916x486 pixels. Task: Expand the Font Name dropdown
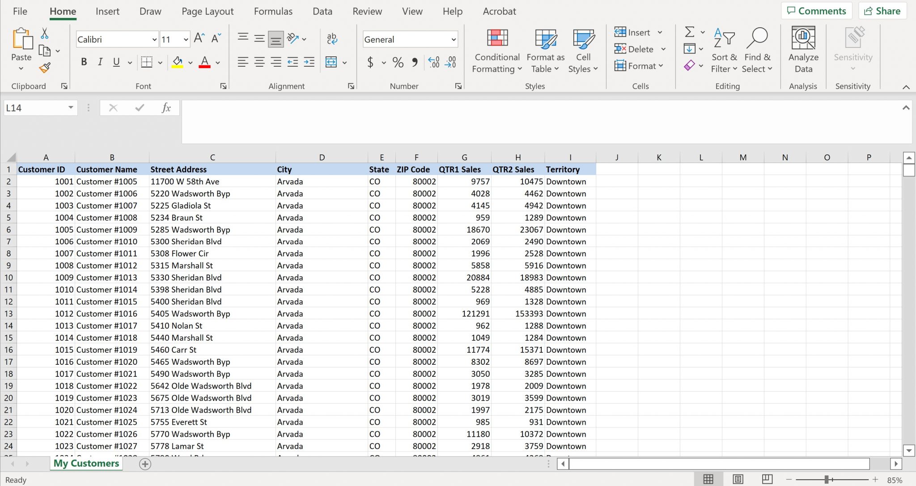154,39
